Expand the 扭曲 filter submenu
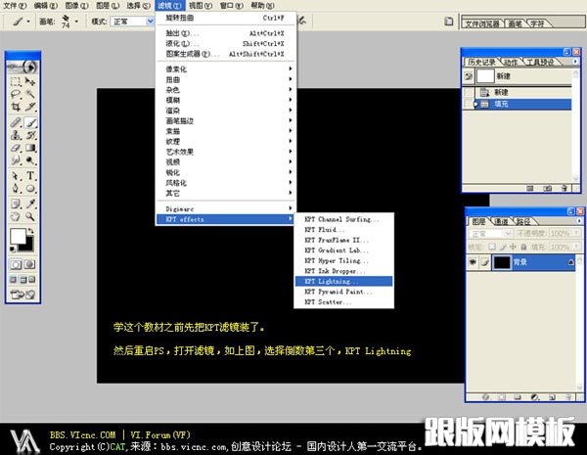Screen dimensions: 587x455 pyautogui.click(x=226, y=79)
